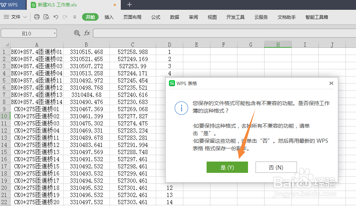Select column H header

coord(278,44)
